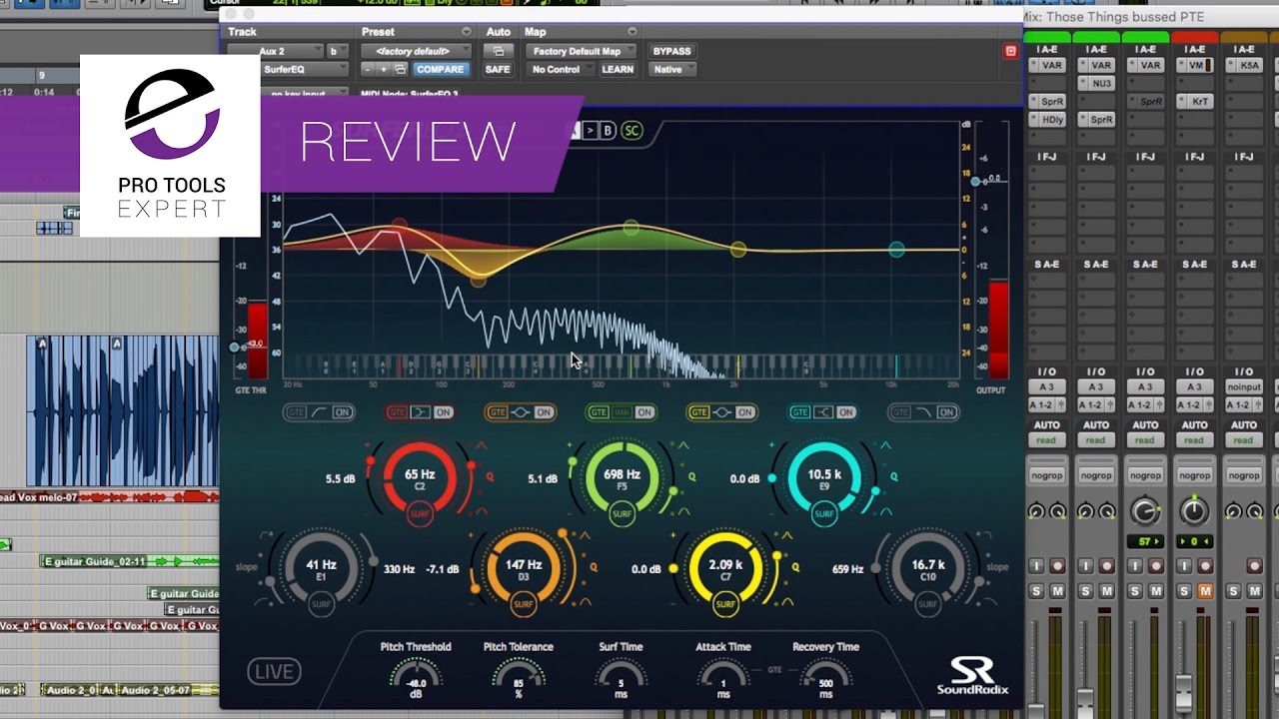The height and width of the screenshot is (719, 1279).
Task: Open the Native format dropdown
Action: pyautogui.click(x=671, y=70)
